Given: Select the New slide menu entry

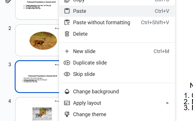Looking at the screenshot, I should 84,51.
